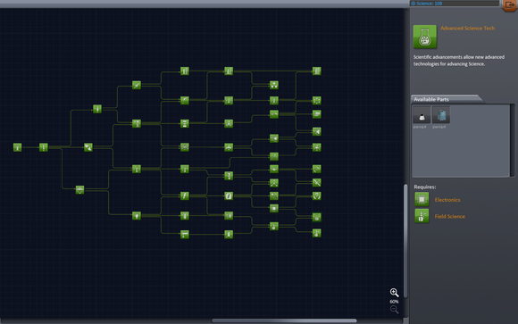Select the Basic Rocketry node next to Start
The height and width of the screenshot is (324, 518).
tap(44, 147)
